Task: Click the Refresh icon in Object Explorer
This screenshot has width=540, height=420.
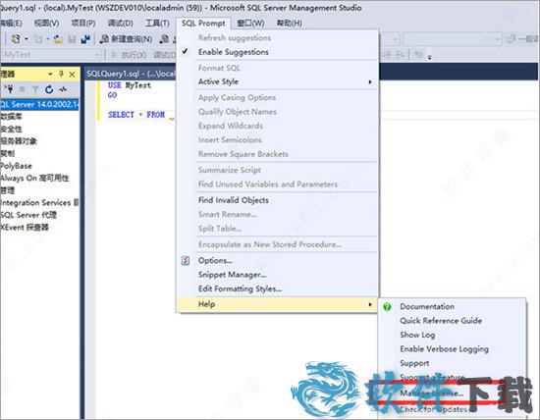Action: (x=49, y=89)
